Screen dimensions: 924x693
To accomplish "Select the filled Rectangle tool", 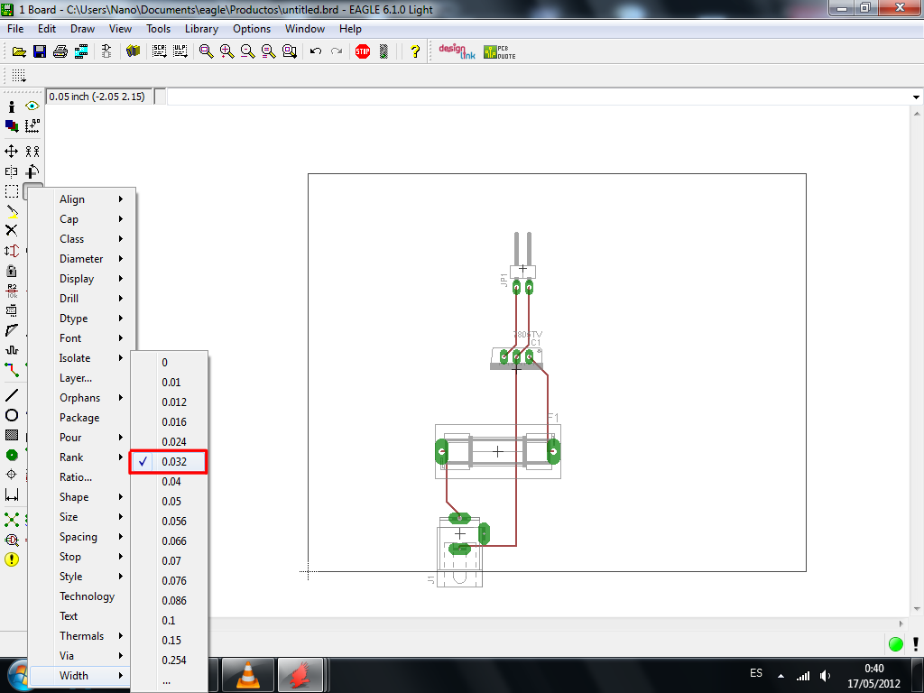I will (x=11, y=435).
